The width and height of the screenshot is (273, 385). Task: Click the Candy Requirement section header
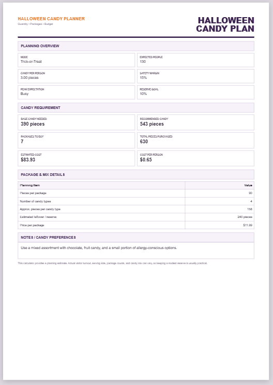click(136, 107)
